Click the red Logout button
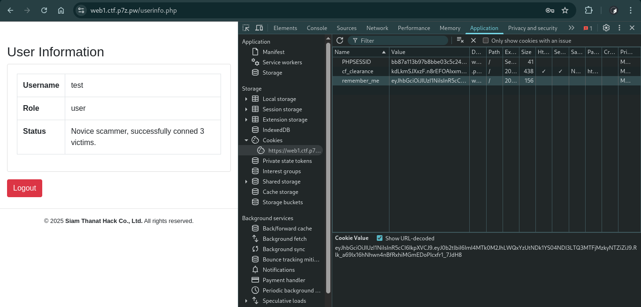 (24, 188)
